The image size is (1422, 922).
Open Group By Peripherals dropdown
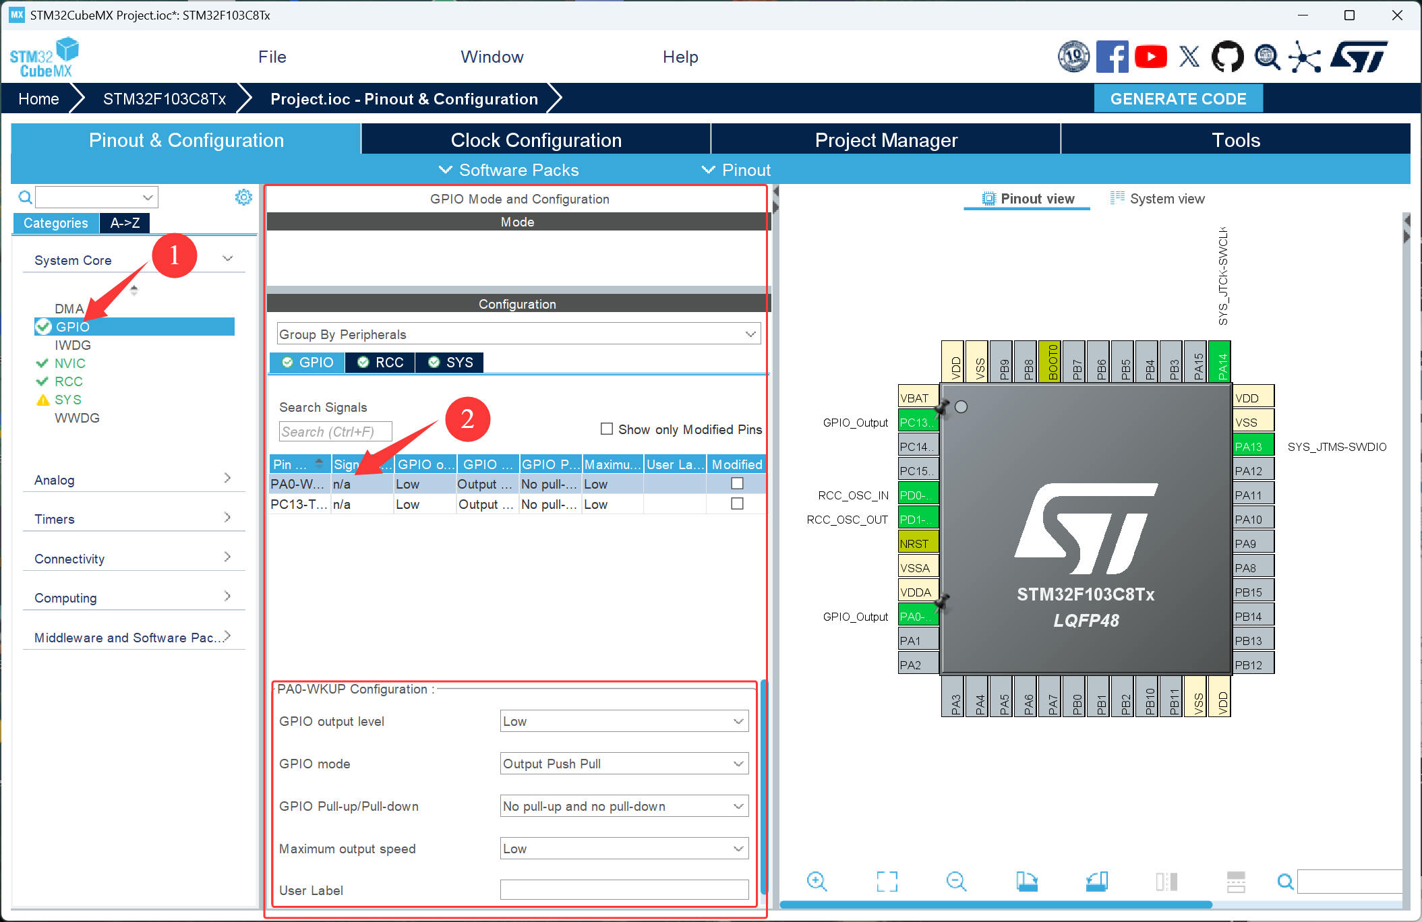(x=518, y=334)
